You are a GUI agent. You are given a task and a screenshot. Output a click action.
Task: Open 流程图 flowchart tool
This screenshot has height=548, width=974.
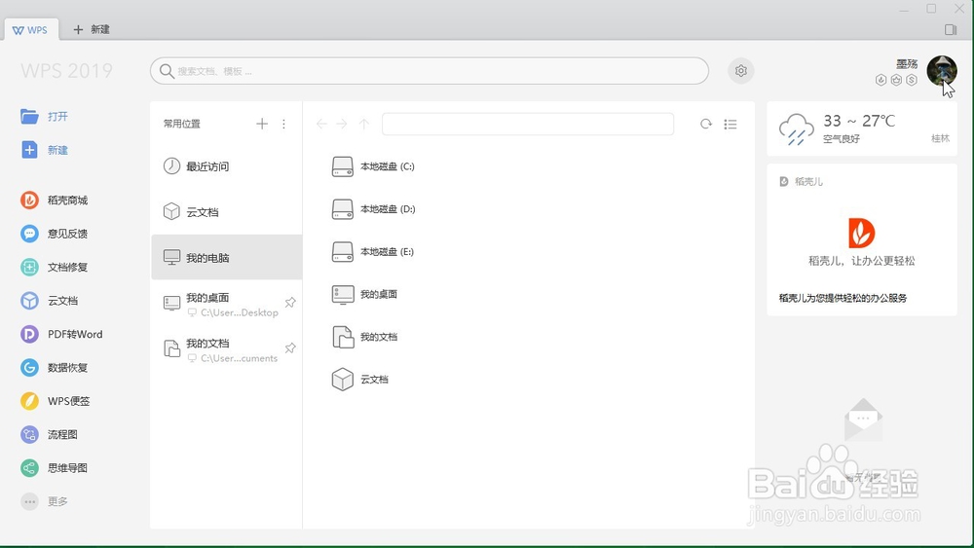(x=50, y=434)
